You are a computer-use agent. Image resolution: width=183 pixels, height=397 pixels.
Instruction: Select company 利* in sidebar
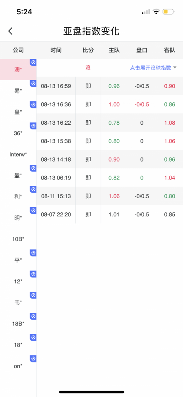tap(18, 197)
